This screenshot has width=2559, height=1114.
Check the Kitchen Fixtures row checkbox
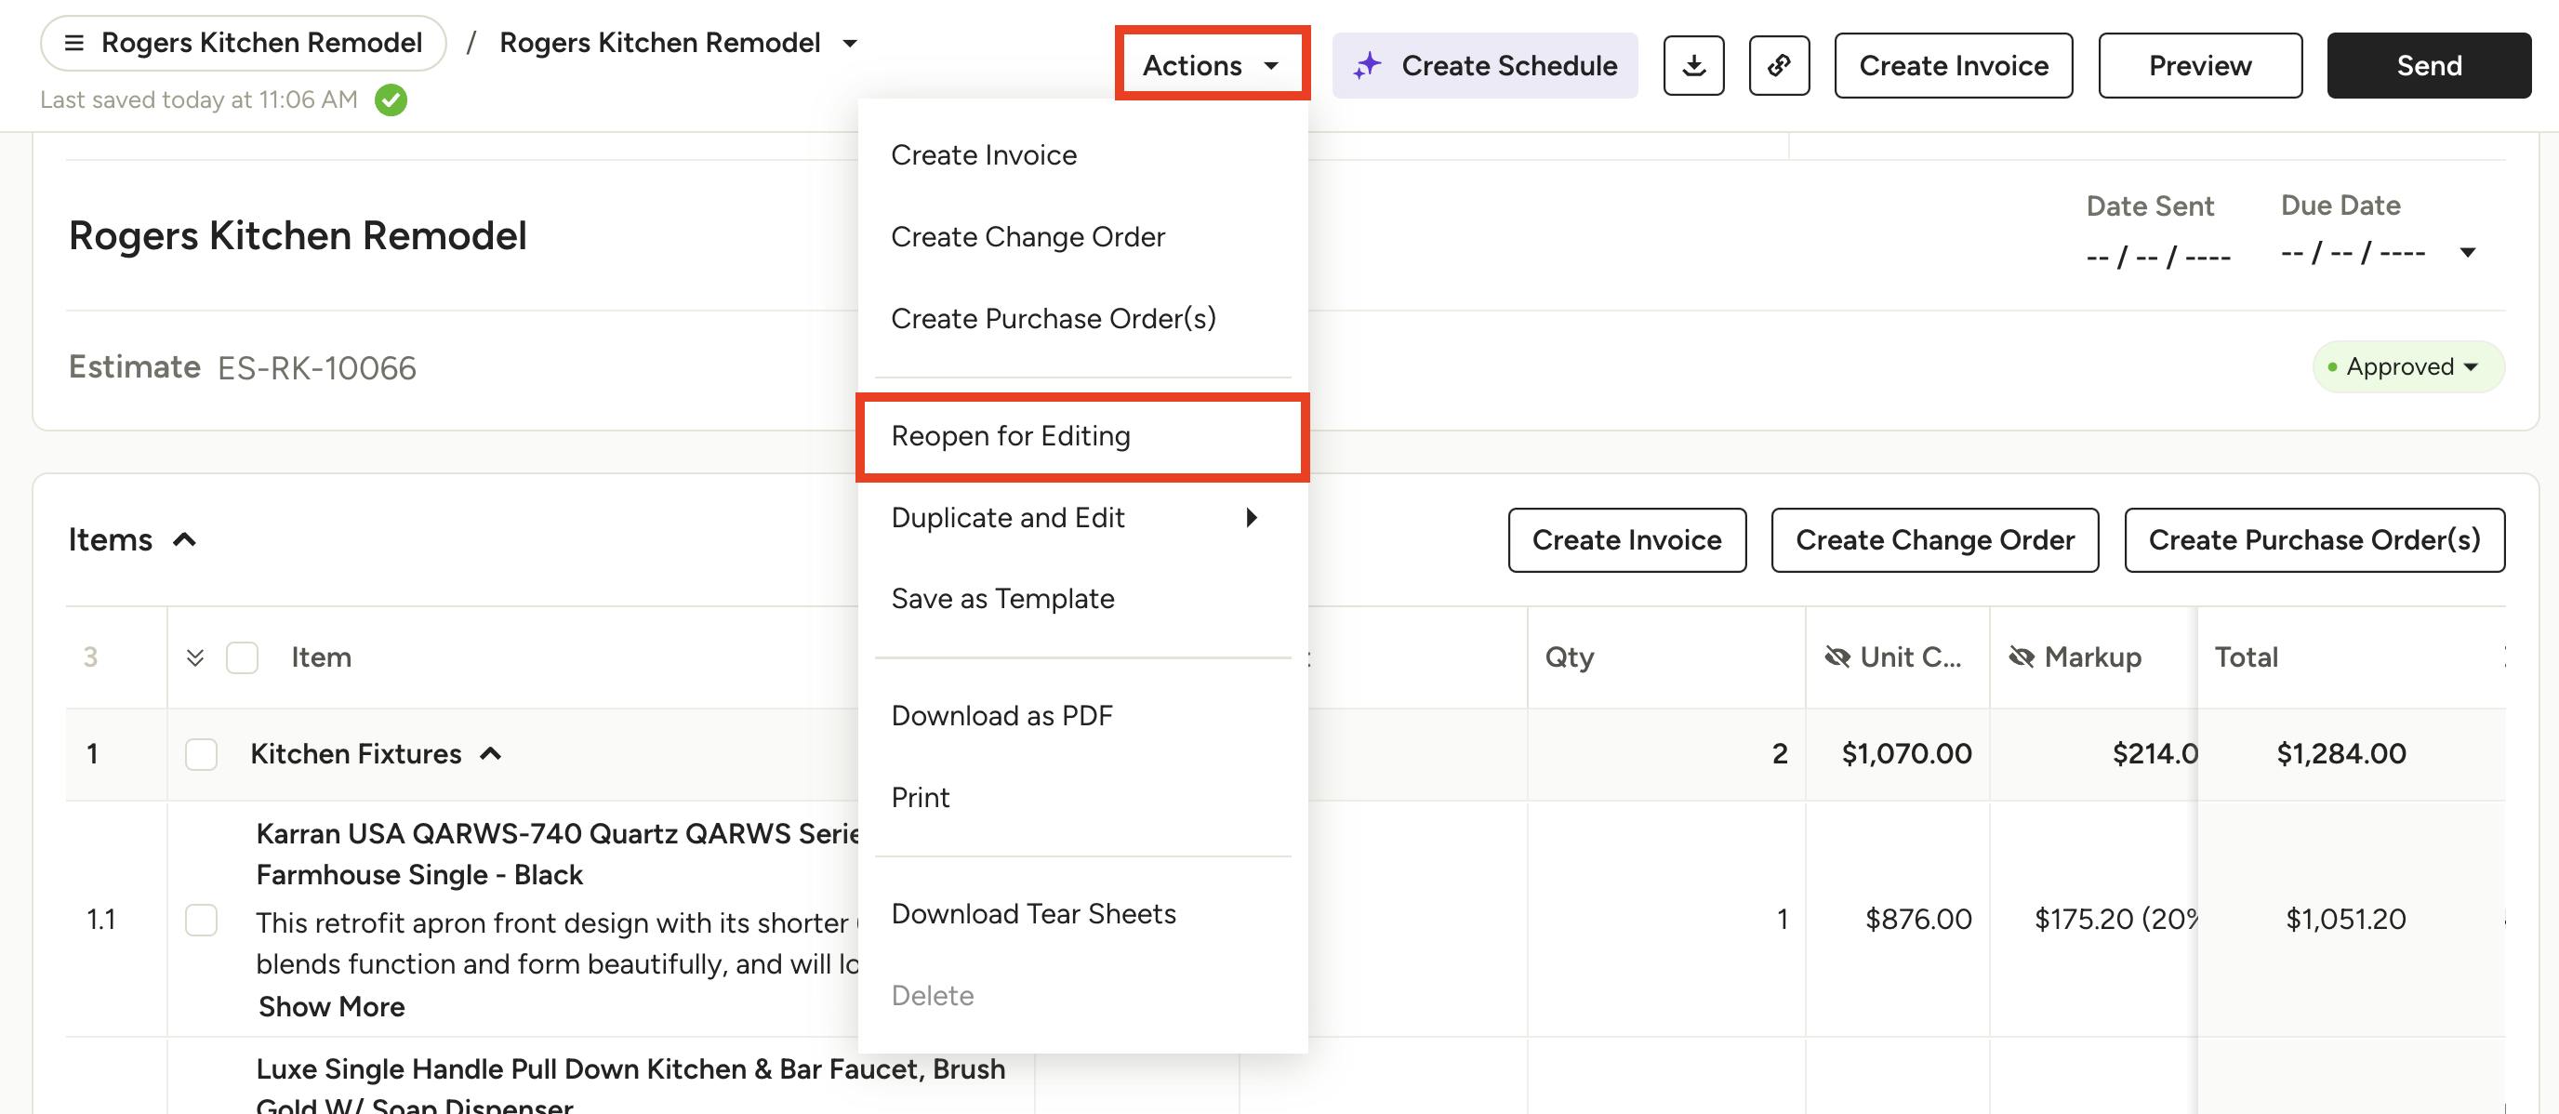tap(202, 754)
